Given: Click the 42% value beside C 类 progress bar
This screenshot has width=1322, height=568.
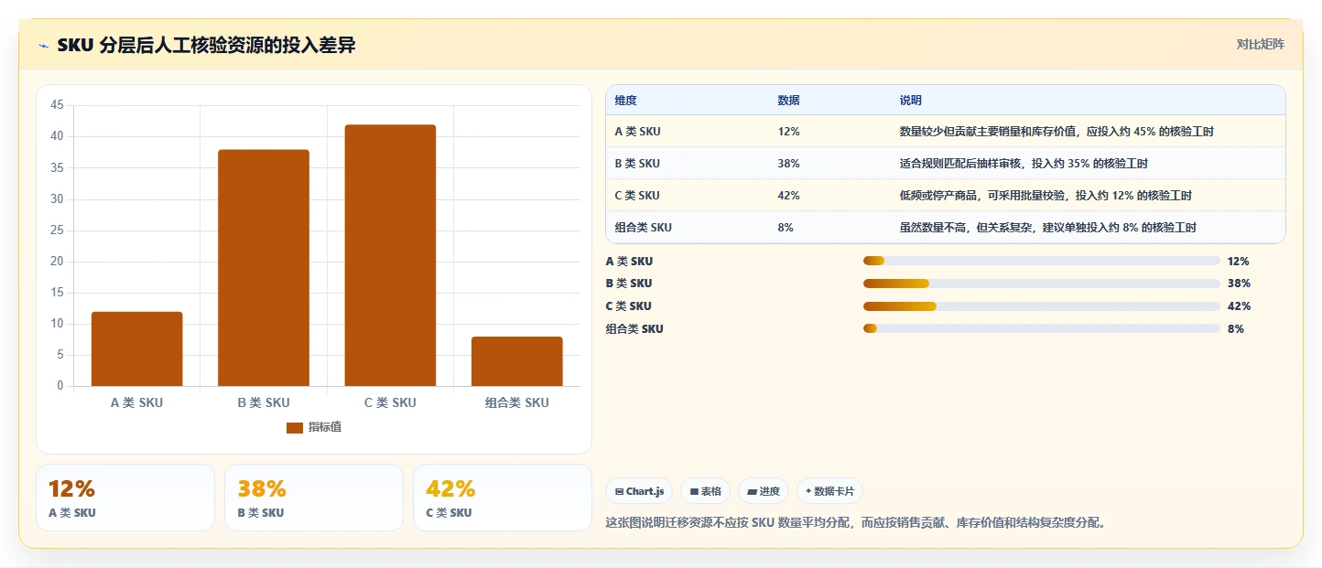Looking at the screenshot, I should click(x=1239, y=306).
